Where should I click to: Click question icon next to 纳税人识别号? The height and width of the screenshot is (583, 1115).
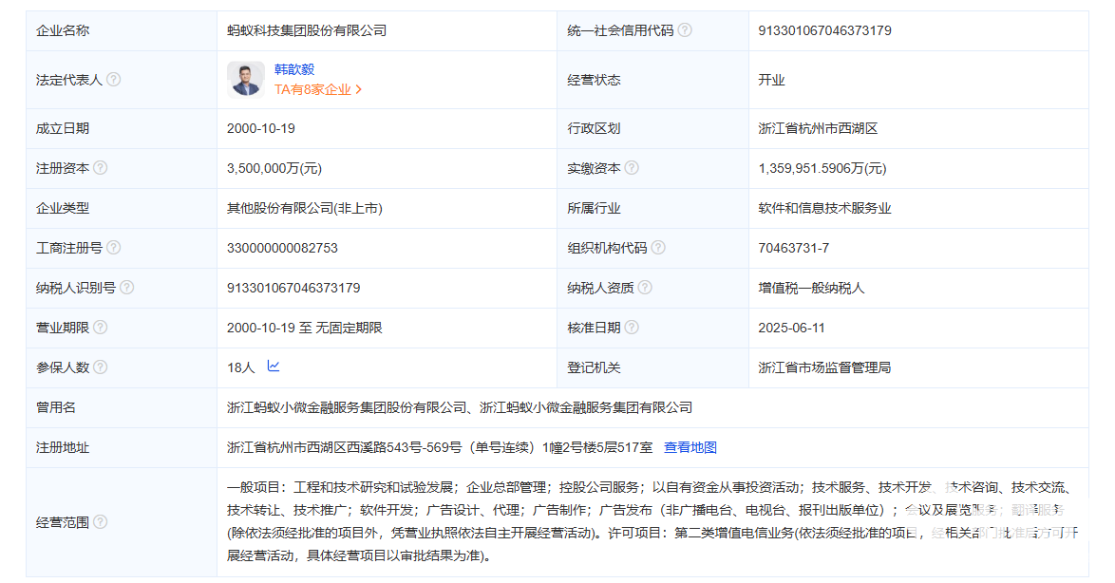click(x=126, y=288)
